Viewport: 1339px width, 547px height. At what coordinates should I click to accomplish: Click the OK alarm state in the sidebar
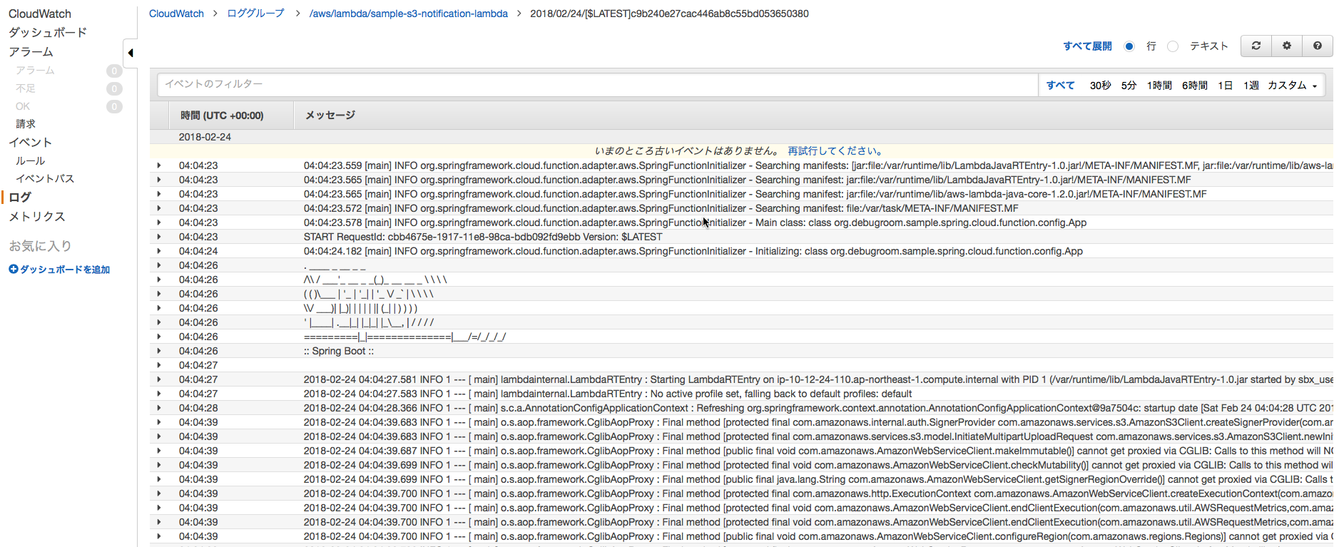tap(23, 106)
